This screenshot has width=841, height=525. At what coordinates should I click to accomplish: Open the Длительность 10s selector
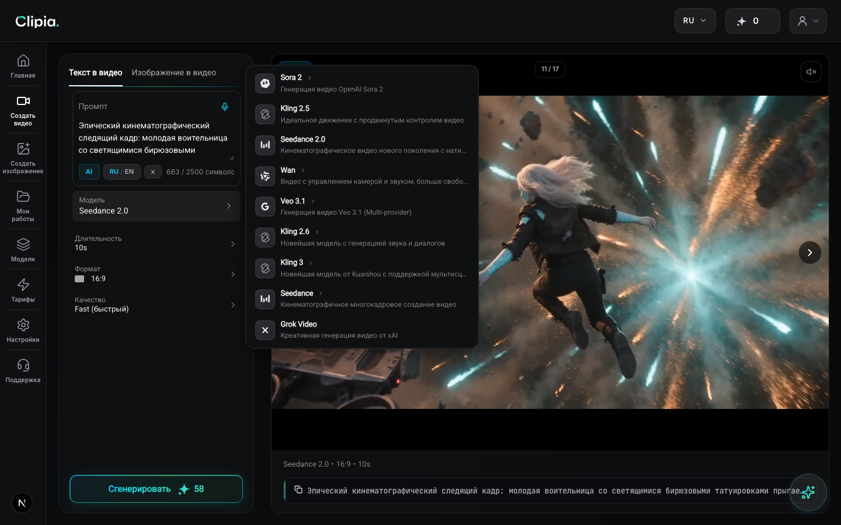[x=157, y=243]
